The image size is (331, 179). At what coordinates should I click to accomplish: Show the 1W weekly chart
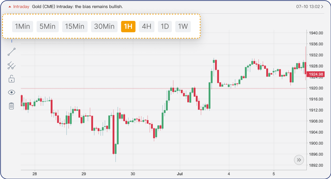[183, 26]
